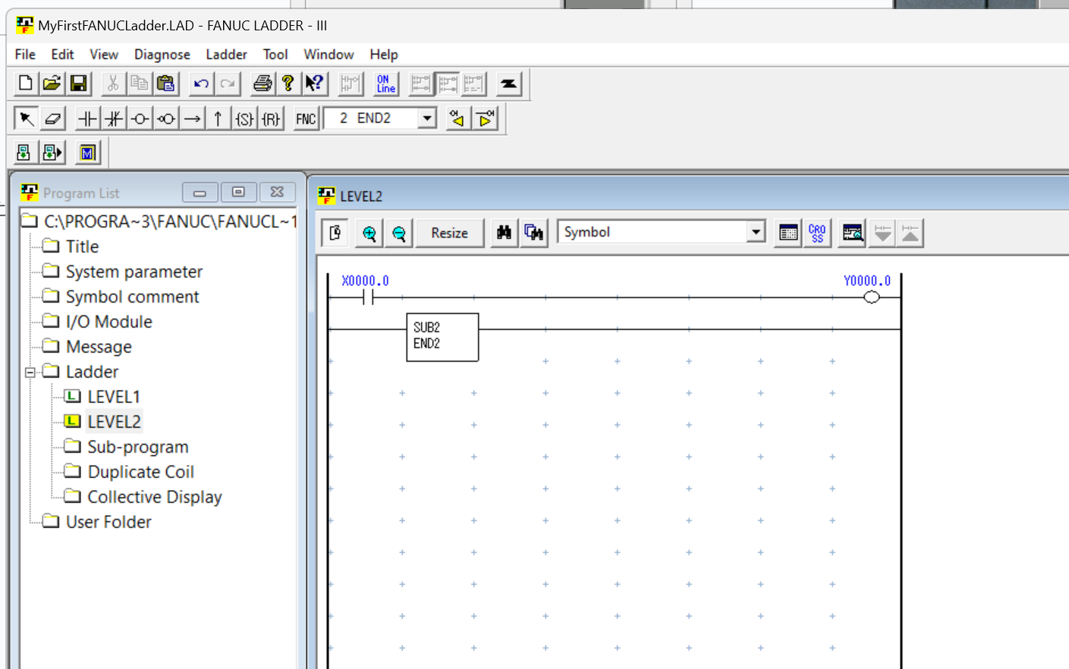Viewport: 1069px width, 669px height.
Task: Click the yellow right-arrow coil search icon
Action: [485, 118]
